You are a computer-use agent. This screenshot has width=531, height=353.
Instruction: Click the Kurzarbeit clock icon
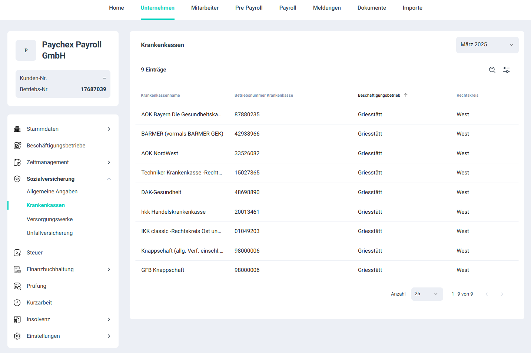pyautogui.click(x=17, y=303)
